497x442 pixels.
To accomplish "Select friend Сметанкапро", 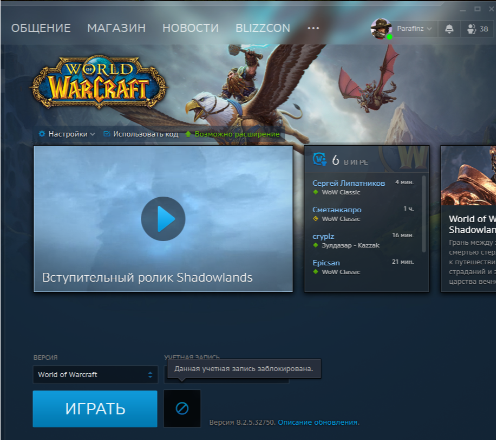I will 337,210.
